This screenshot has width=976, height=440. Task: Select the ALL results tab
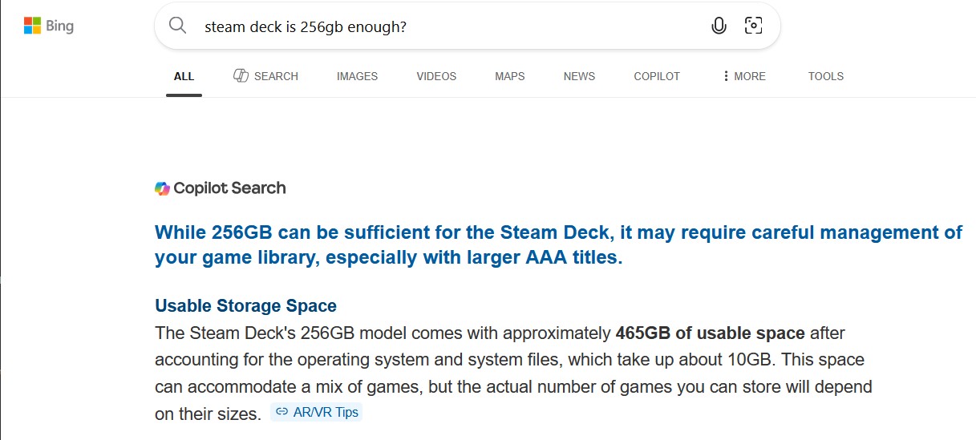coord(184,76)
